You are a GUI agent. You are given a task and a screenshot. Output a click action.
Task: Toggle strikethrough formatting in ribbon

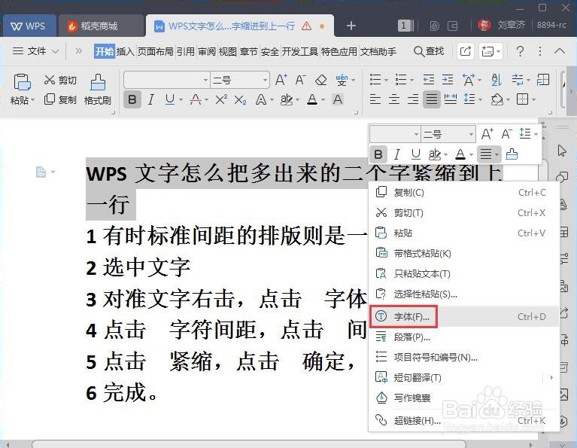point(196,99)
